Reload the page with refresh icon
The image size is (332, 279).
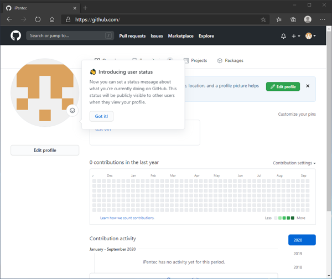point(38,19)
